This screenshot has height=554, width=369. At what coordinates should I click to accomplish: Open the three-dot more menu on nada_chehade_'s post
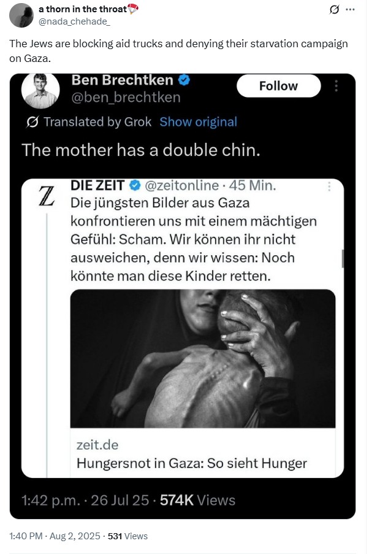click(x=350, y=10)
